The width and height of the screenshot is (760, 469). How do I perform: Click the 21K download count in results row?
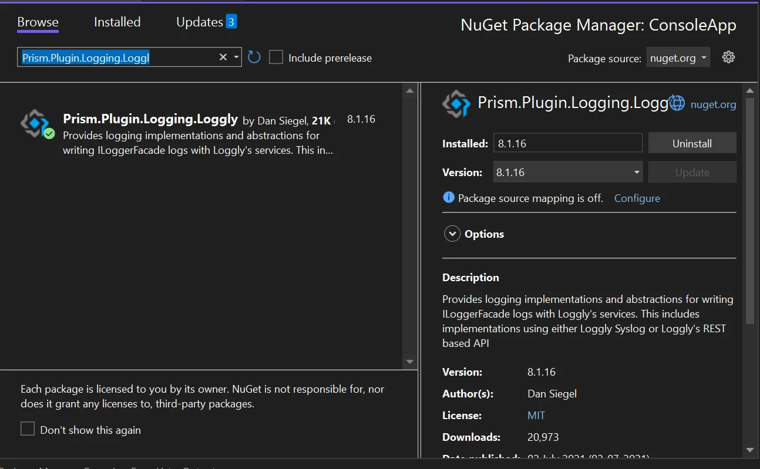pos(321,121)
